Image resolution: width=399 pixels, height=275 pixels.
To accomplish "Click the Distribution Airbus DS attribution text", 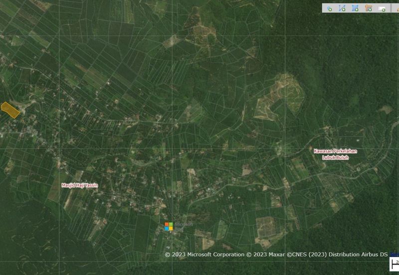I will tap(358, 255).
